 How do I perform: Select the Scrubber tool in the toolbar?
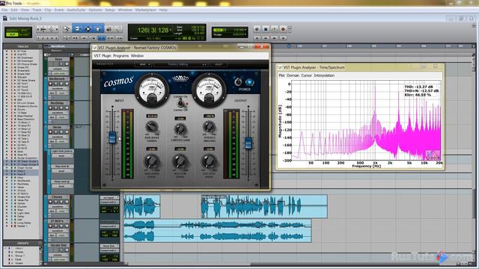[109, 29]
